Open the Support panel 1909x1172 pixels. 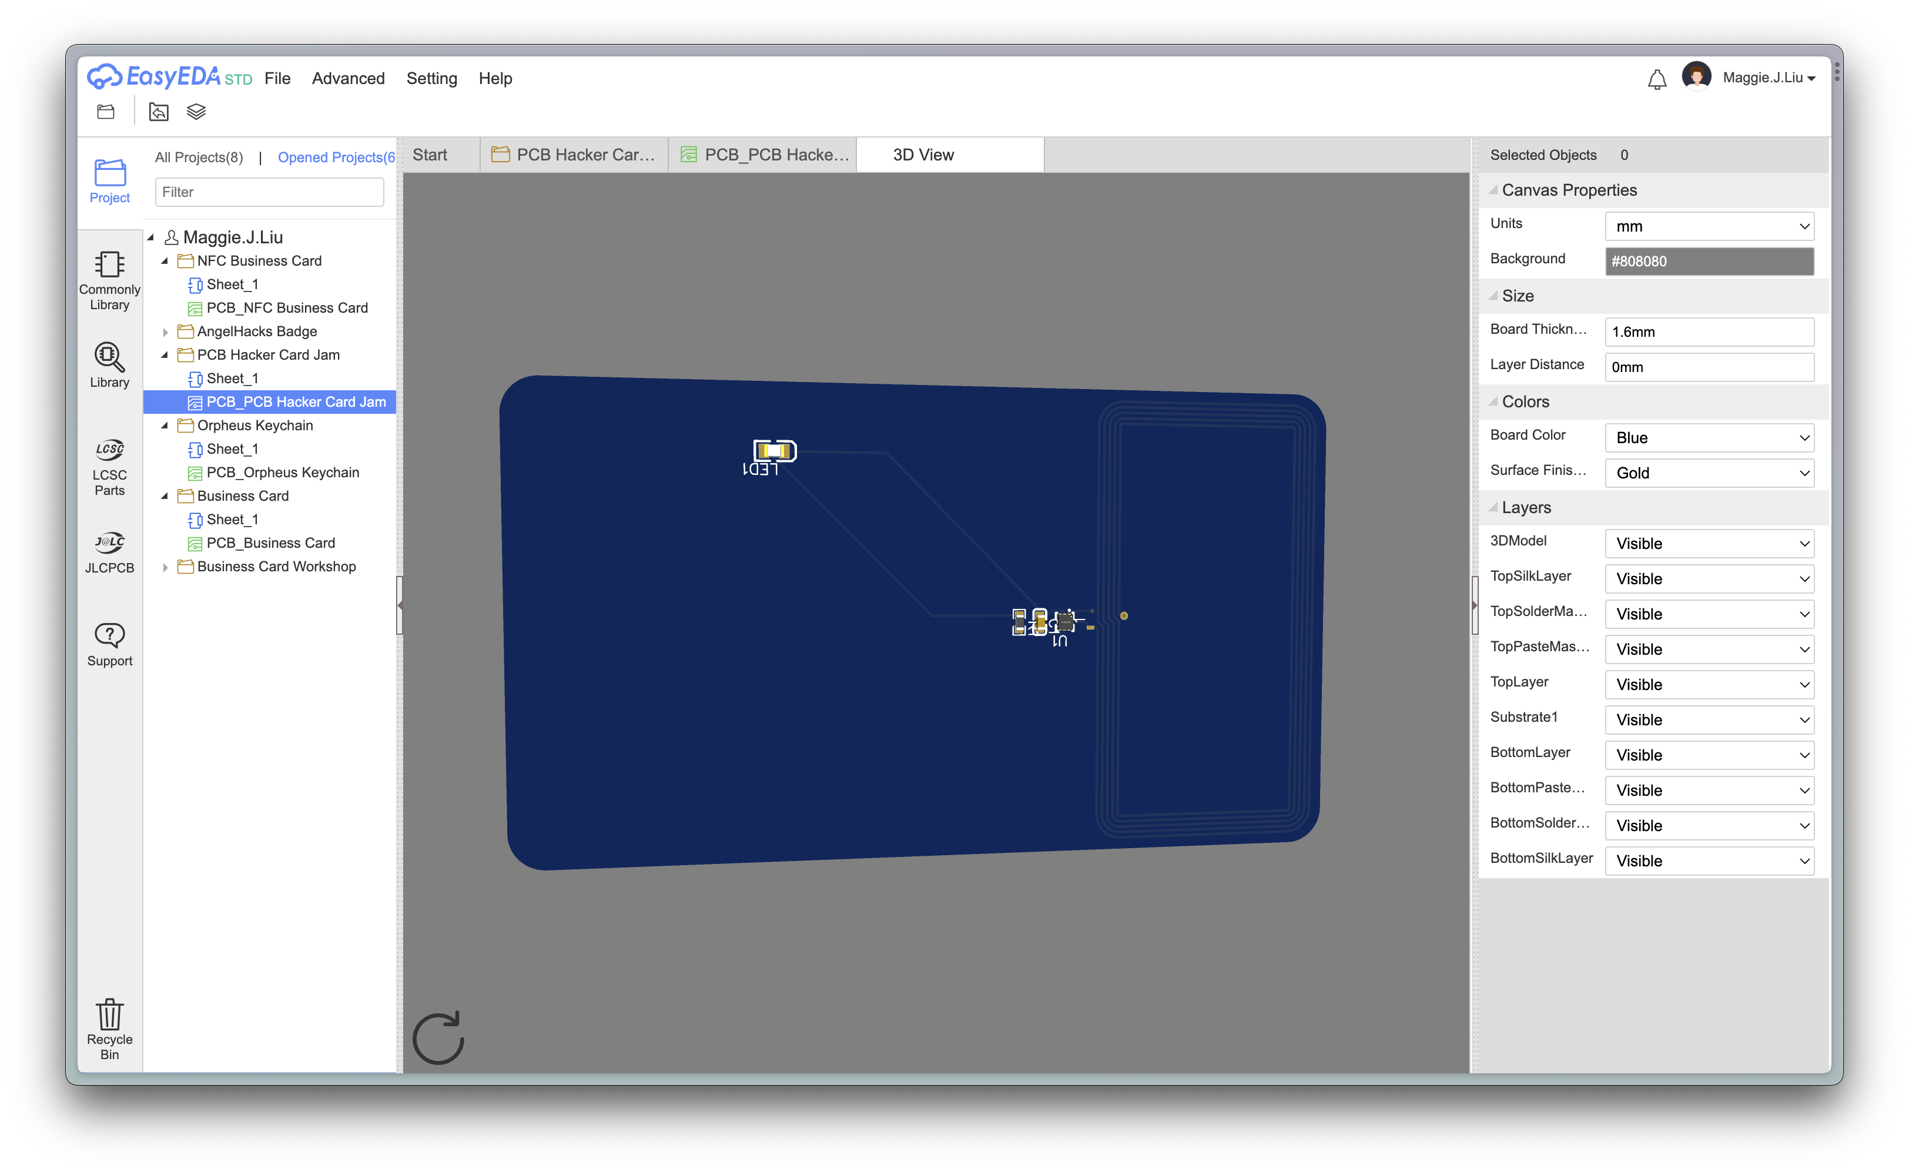109,644
